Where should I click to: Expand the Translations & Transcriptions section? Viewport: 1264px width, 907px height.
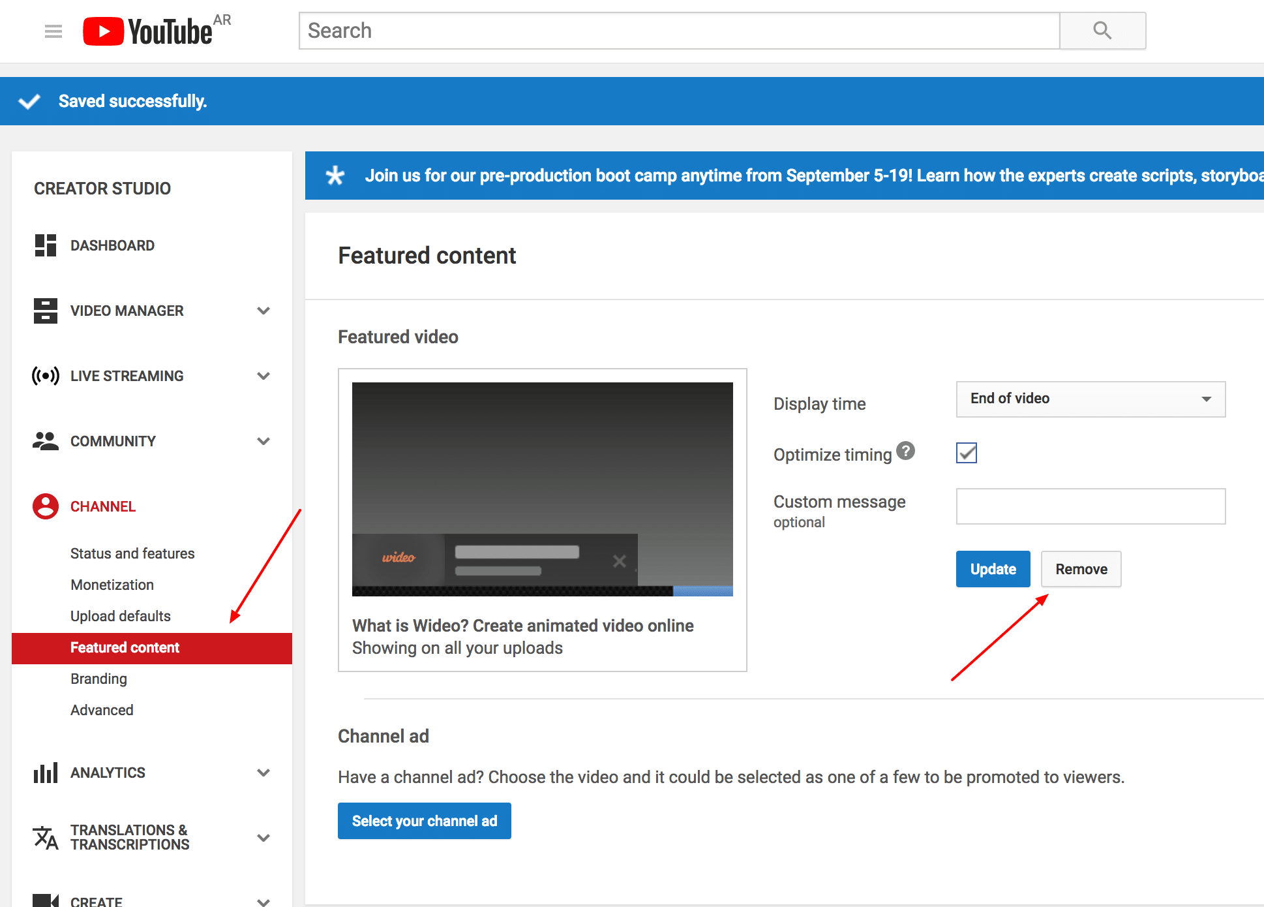click(x=263, y=838)
